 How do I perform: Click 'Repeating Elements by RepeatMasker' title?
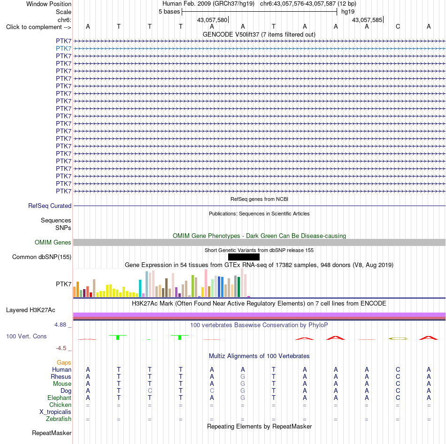(x=259, y=427)
